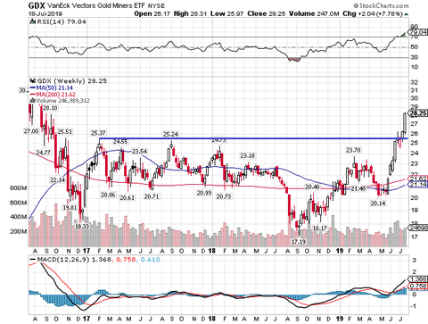This screenshot has height=324, width=428.
Task: Click the volume bars icon beside Volume legend
Action: point(32,101)
